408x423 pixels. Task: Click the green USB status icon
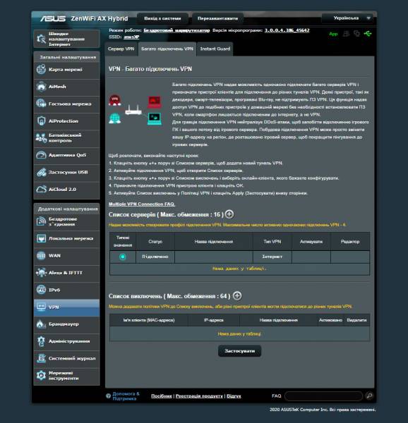pos(368,34)
